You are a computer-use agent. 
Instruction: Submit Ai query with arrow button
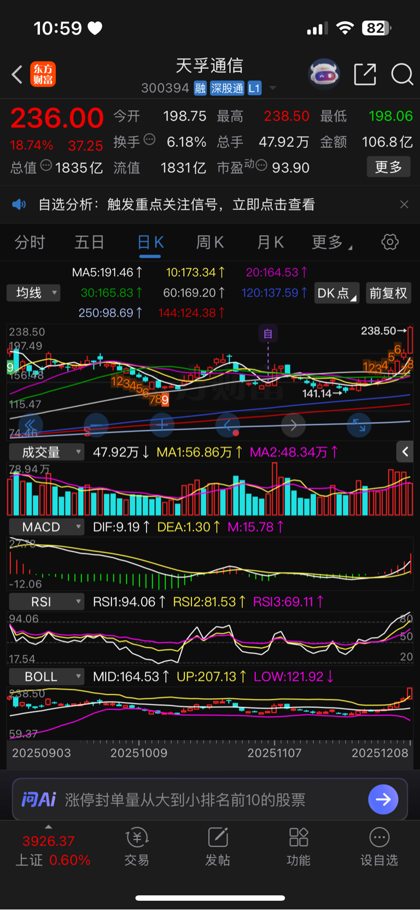[383, 799]
